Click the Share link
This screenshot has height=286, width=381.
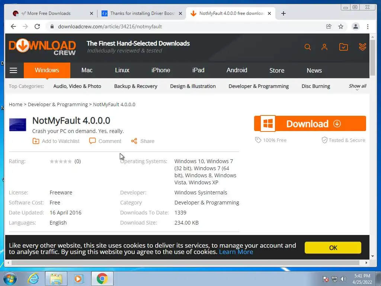143,141
